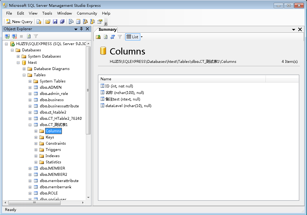Expand the dbo.ADMIN table
The image size is (307, 215).
tap(30, 87)
